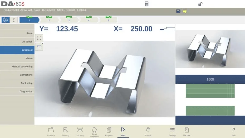Screen dimensions: 245x138
Task: Click the Y= 123.45 value
Action: (x=59, y=29)
